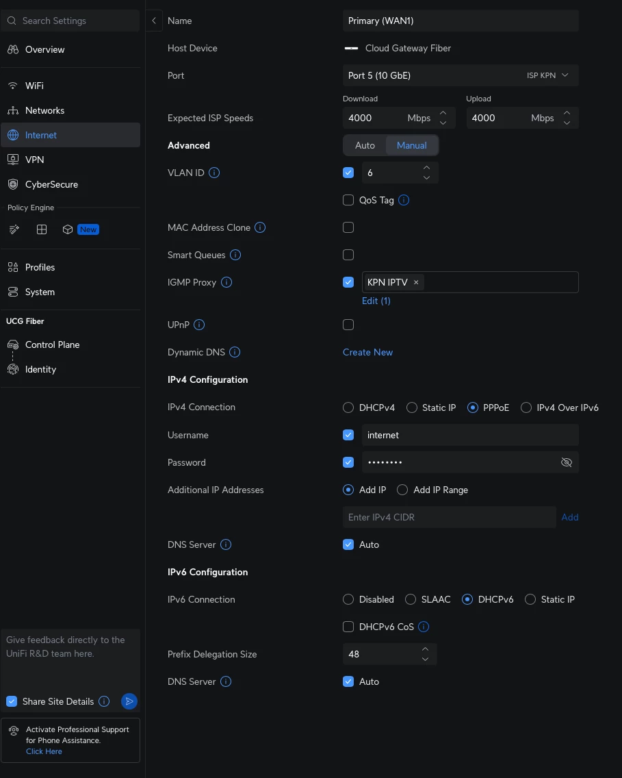Image resolution: width=622 pixels, height=778 pixels.
Task: Remove the KPN IPTV tag
Action: [x=416, y=282]
